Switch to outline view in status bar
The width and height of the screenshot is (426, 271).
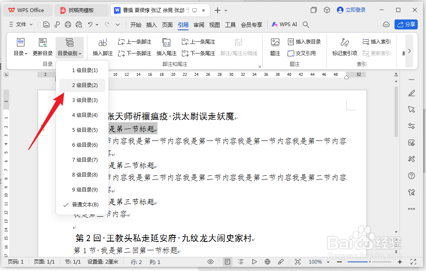click(x=240, y=262)
